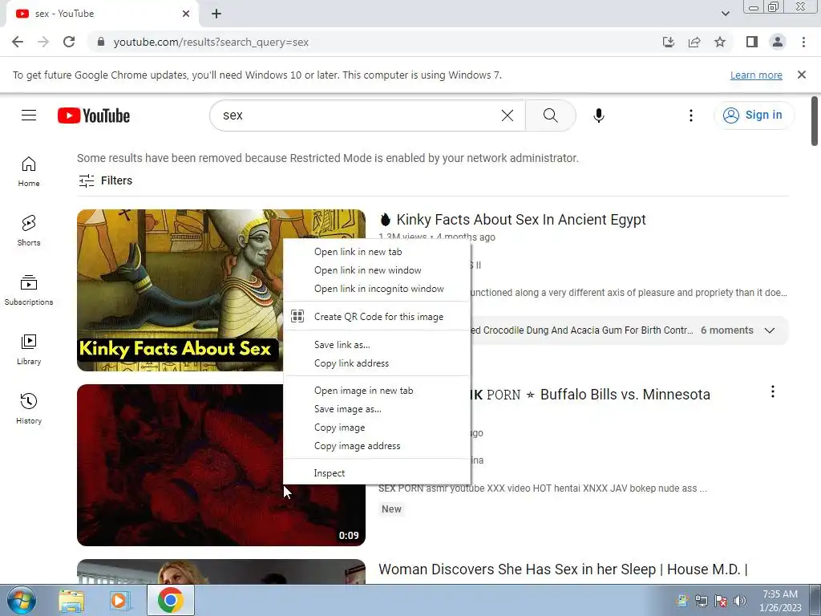Toggle the Chrome side panel icon
The image size is (821, 616).
pos(752,42)
